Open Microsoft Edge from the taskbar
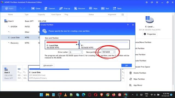175x98 pixels. pyautogui.click(x=84, y=95)
